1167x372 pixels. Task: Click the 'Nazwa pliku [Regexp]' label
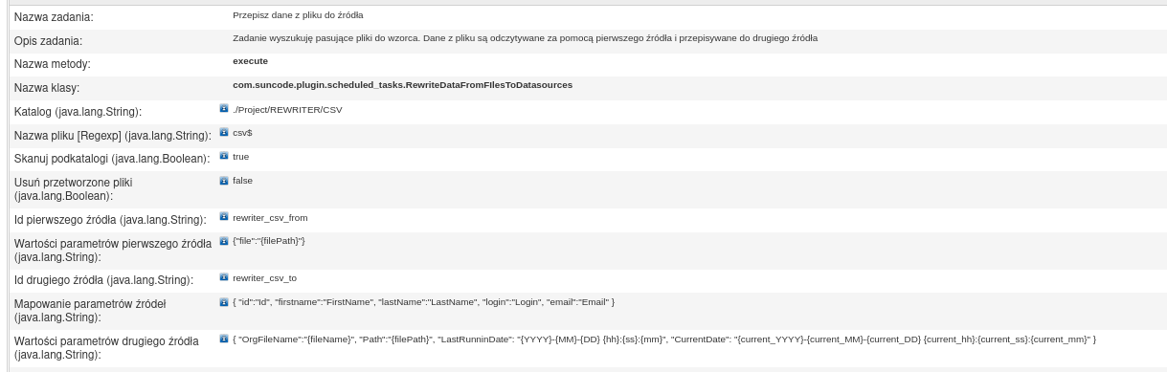110,136
